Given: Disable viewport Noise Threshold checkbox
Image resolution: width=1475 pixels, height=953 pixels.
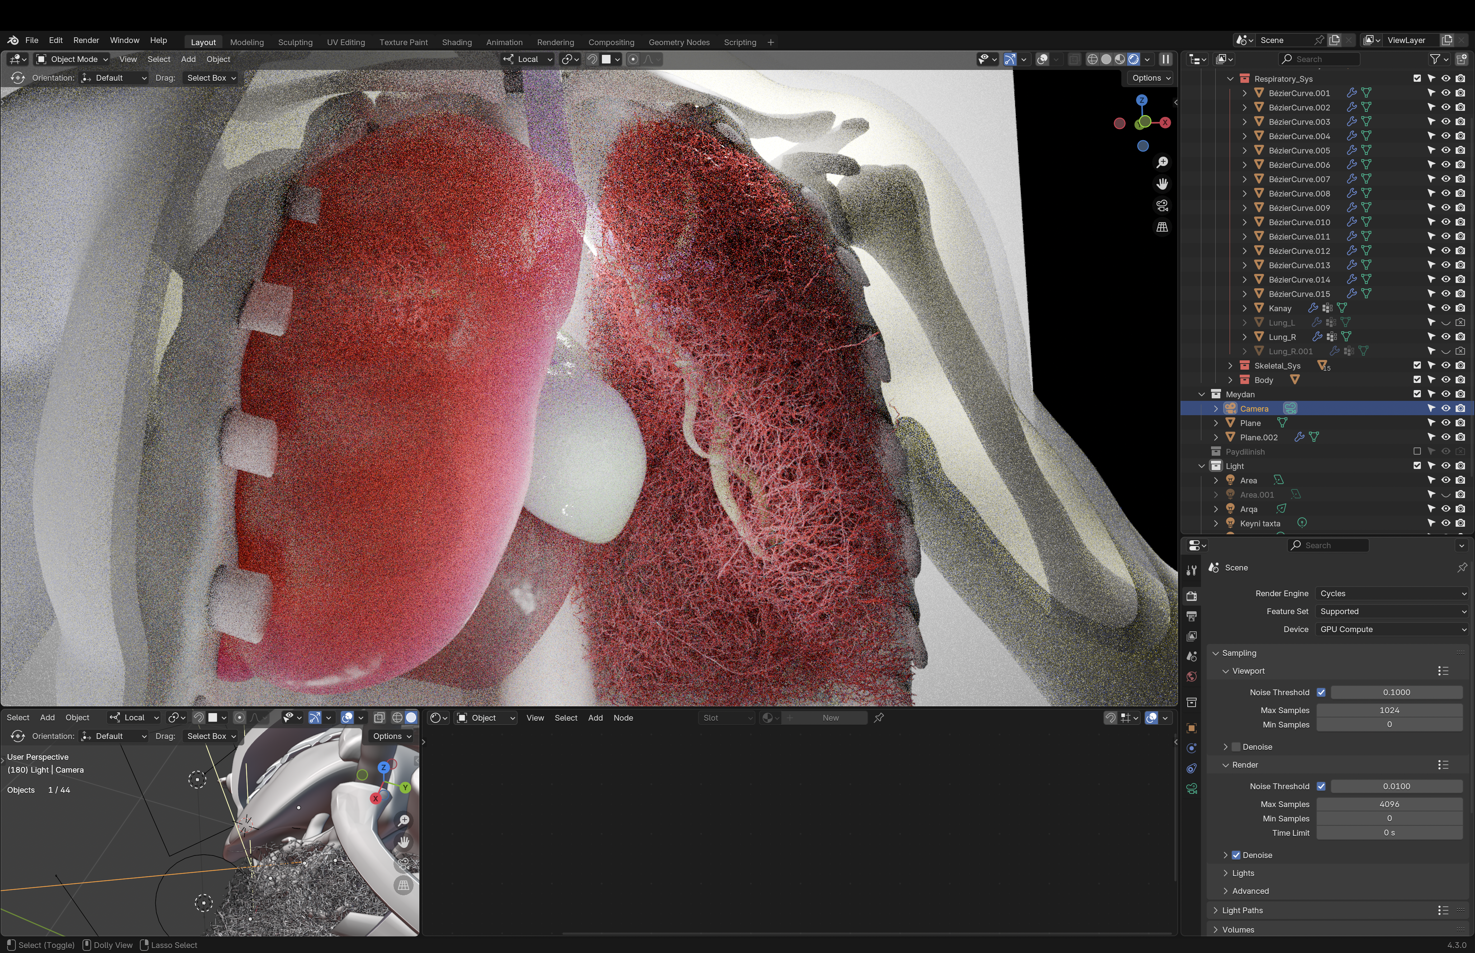Looking at the screenshot, I should tap(1321, 692).
